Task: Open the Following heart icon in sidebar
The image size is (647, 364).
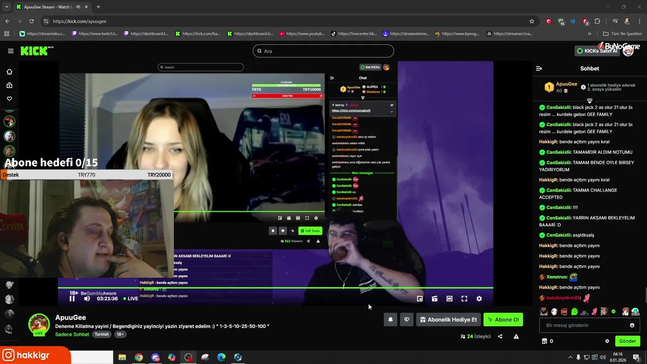Action: pos(9,99)
